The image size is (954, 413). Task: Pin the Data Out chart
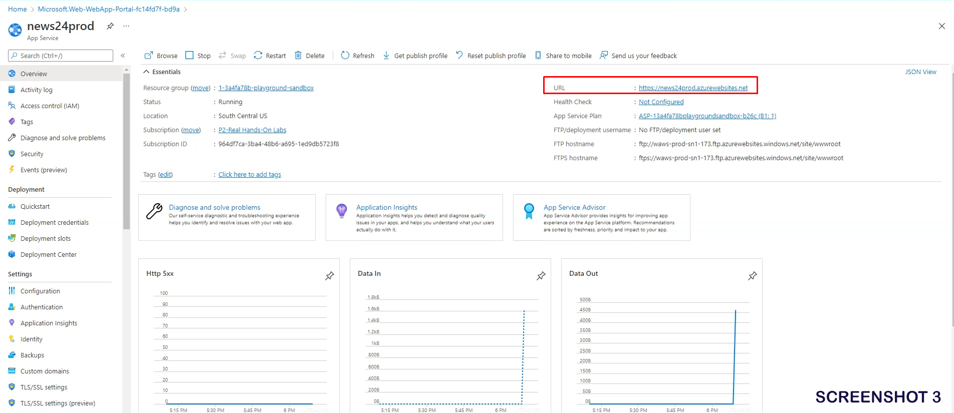tap(752, 276)
